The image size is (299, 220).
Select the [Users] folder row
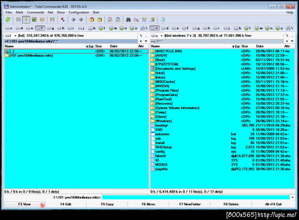click(x=222, y=116)
